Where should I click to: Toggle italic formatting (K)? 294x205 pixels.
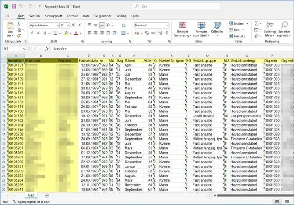click(38, 33)
